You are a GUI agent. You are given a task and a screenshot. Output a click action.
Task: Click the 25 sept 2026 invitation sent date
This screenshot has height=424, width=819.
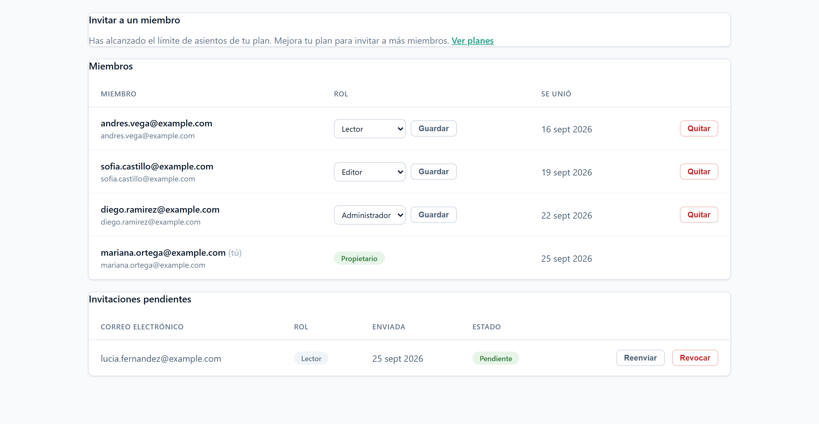tap(398, 359)
